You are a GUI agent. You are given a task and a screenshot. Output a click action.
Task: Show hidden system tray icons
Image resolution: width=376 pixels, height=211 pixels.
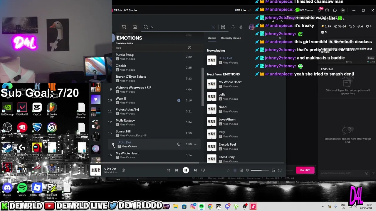click(323, 206)
